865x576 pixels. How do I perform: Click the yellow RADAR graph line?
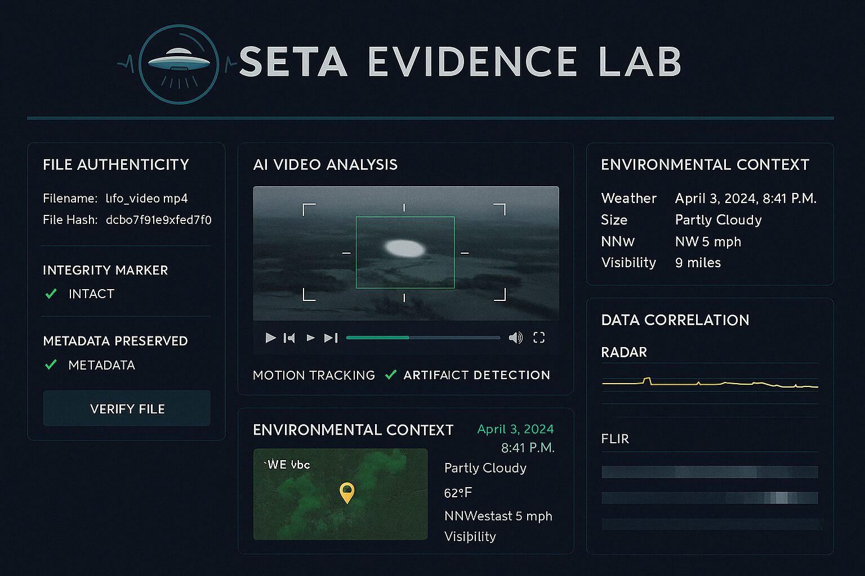(x=710, y=384)
